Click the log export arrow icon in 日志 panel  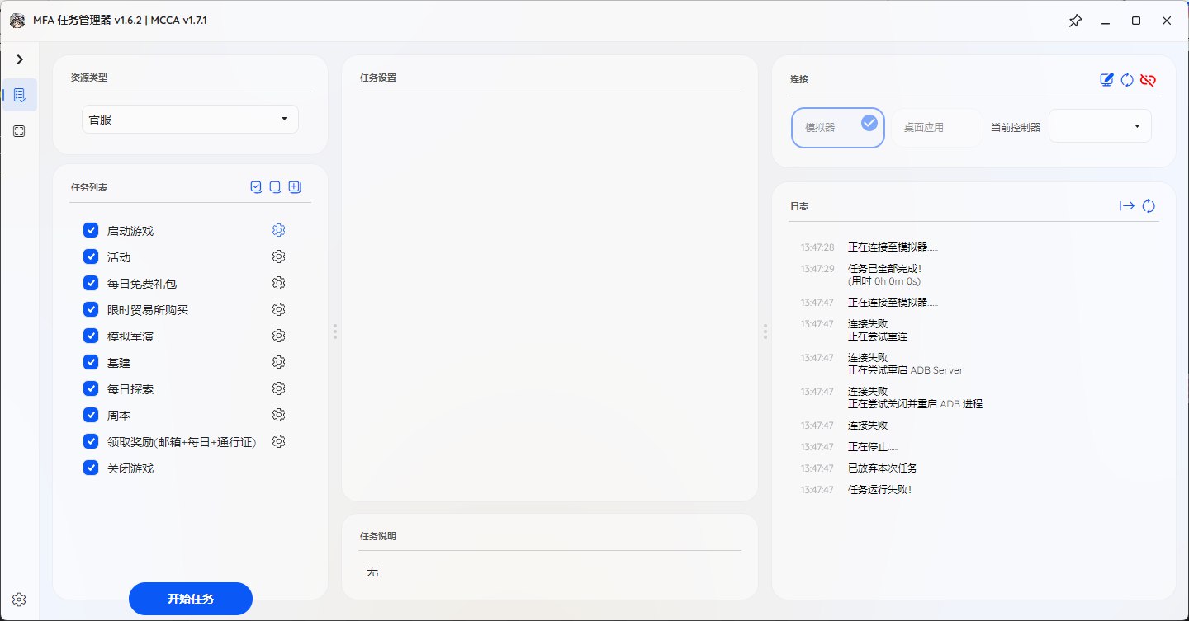click(x=1127, y=205)
